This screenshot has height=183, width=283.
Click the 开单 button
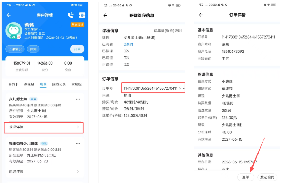[x=77, y=49]
